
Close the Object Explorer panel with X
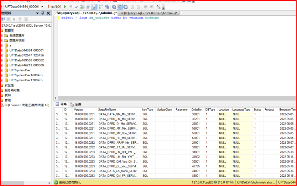tap(48, 13)
